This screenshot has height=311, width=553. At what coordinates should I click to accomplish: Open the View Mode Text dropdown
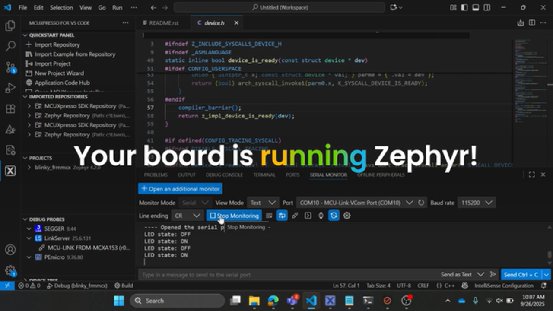click(263, 203)
